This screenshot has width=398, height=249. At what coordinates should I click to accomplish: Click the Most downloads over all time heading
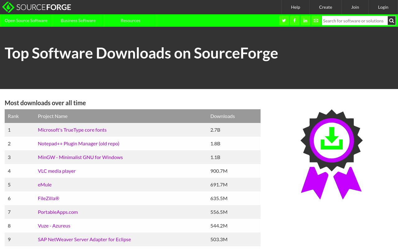(x=45, y=103)
